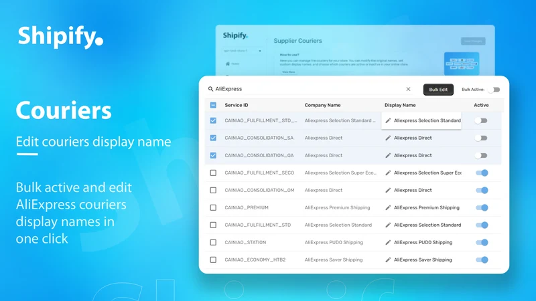Click the Shipify logo in the background window
Image resolution: width=536 pixels, height=301 pixels.
[x=235, y=35]
